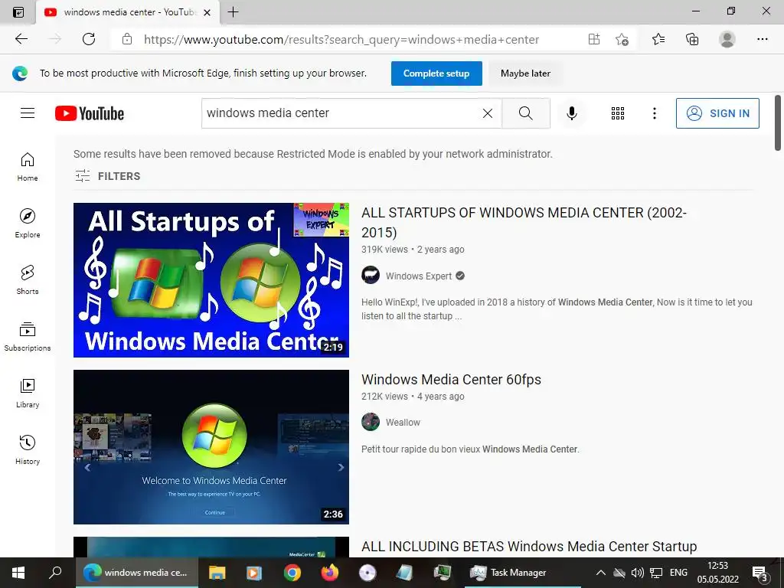Open ALL INCLUDING BETAS Windows Media Center Startup link
Viewport: 784px width, 588px height.
[529, 547]
